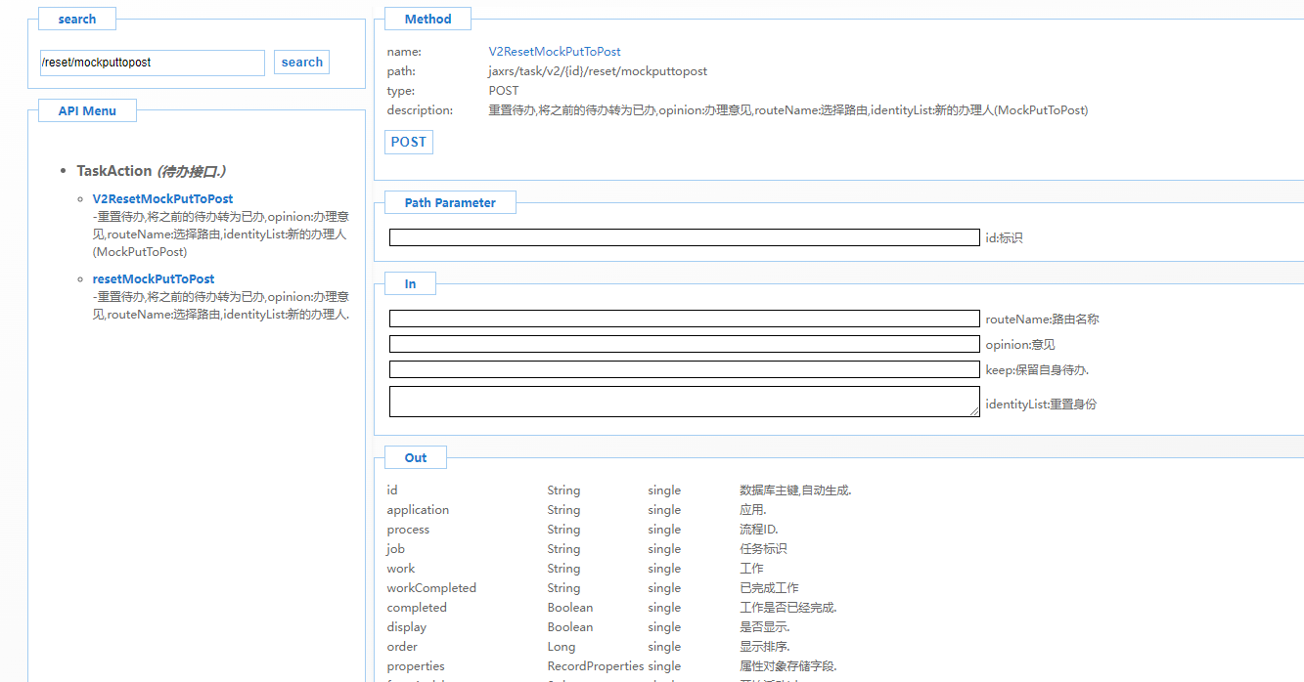The height and width of the screenshot is (682, 1304).
Task: Click the method path text value
Action: (x=597, y=71)
